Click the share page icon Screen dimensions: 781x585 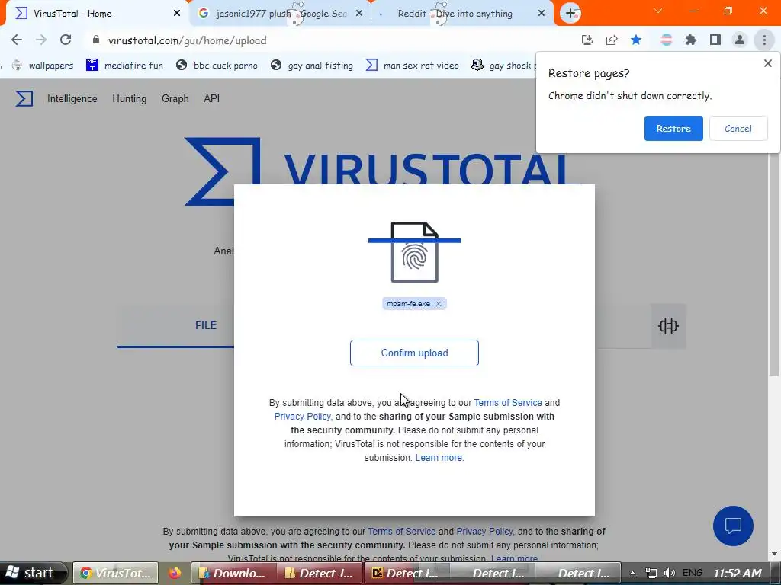612,40
